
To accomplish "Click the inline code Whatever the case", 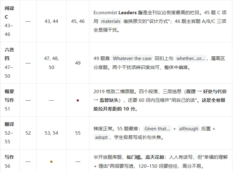I will (x=132, y=58).
